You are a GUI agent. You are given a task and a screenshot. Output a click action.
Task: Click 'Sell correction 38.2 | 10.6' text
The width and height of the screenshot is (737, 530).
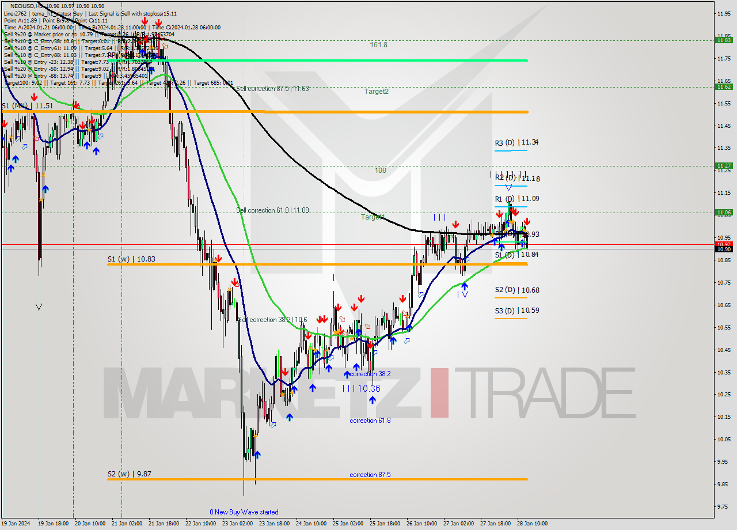[x=272, y=320]
